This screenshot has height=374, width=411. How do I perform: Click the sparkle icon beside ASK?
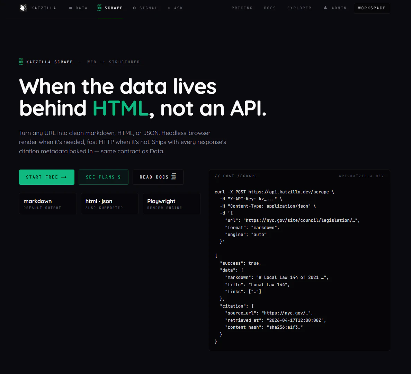click(168, 8)
